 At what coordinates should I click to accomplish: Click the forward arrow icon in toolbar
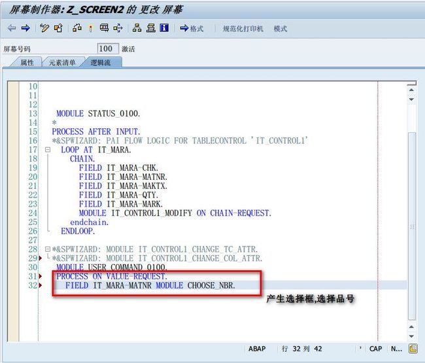point(25,28)
